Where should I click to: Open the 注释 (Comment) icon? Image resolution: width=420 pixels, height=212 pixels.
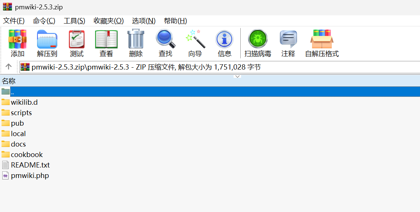pos(288,39)
